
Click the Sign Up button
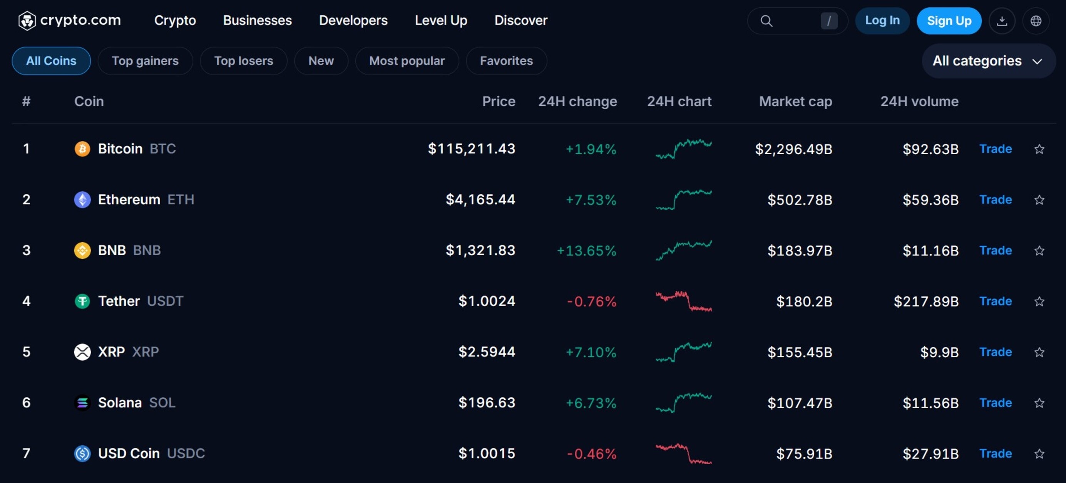pos(949,21)
